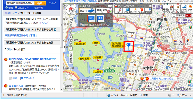Open 彩 pcpビル店 listing link
The width and height of the screenshot is (193, 99).
(x=16, y=86)
